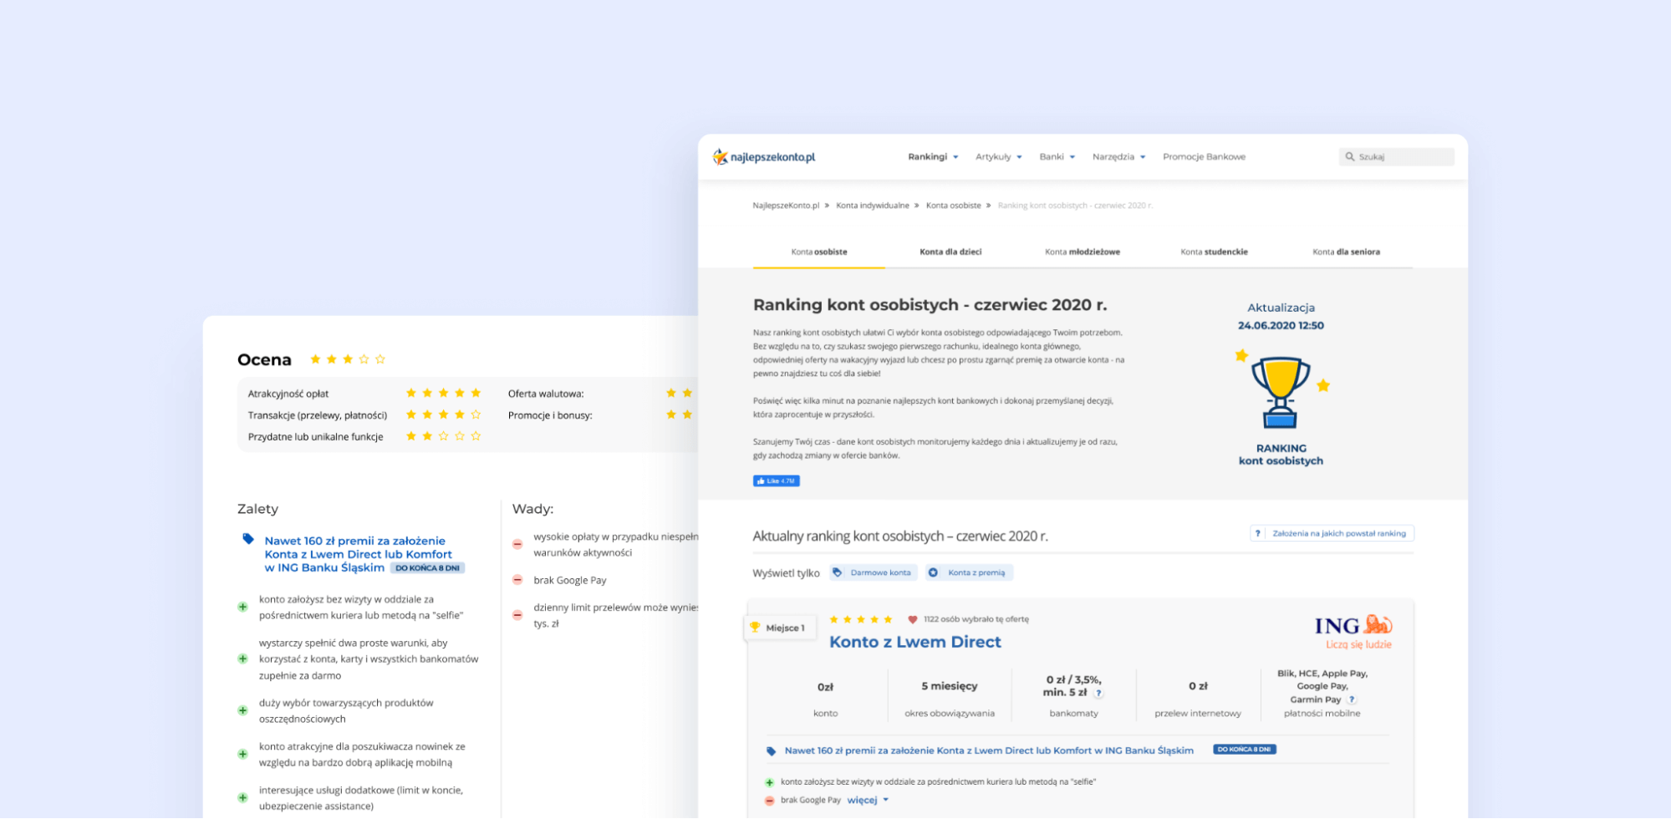Click the tag icon in Darmowe konta

[838, 572]
